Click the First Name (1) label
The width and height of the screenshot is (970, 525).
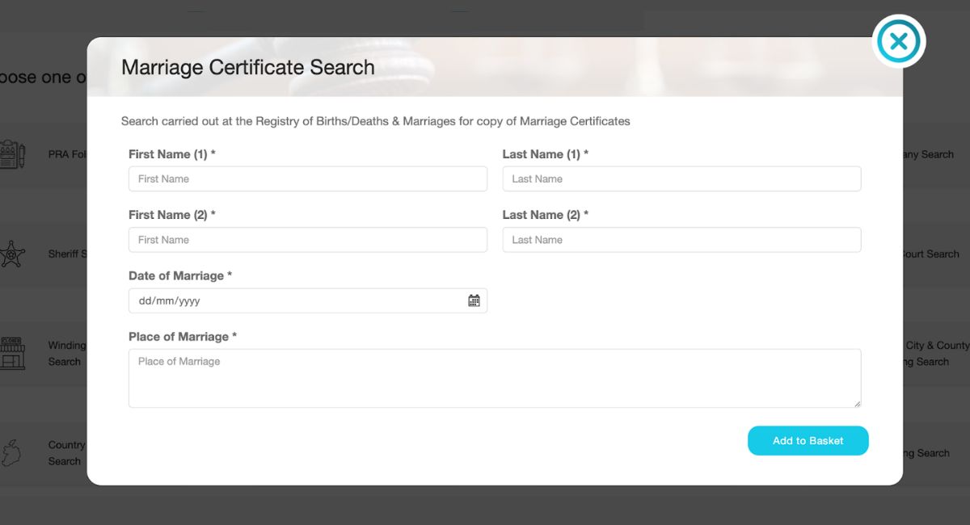click(172, 153)
